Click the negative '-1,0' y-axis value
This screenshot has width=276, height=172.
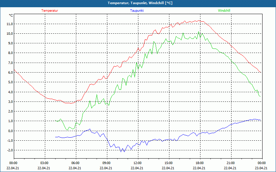pyautogui.click(x=10, y=141)
